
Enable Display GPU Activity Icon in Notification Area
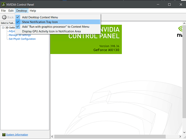point(58,31)
